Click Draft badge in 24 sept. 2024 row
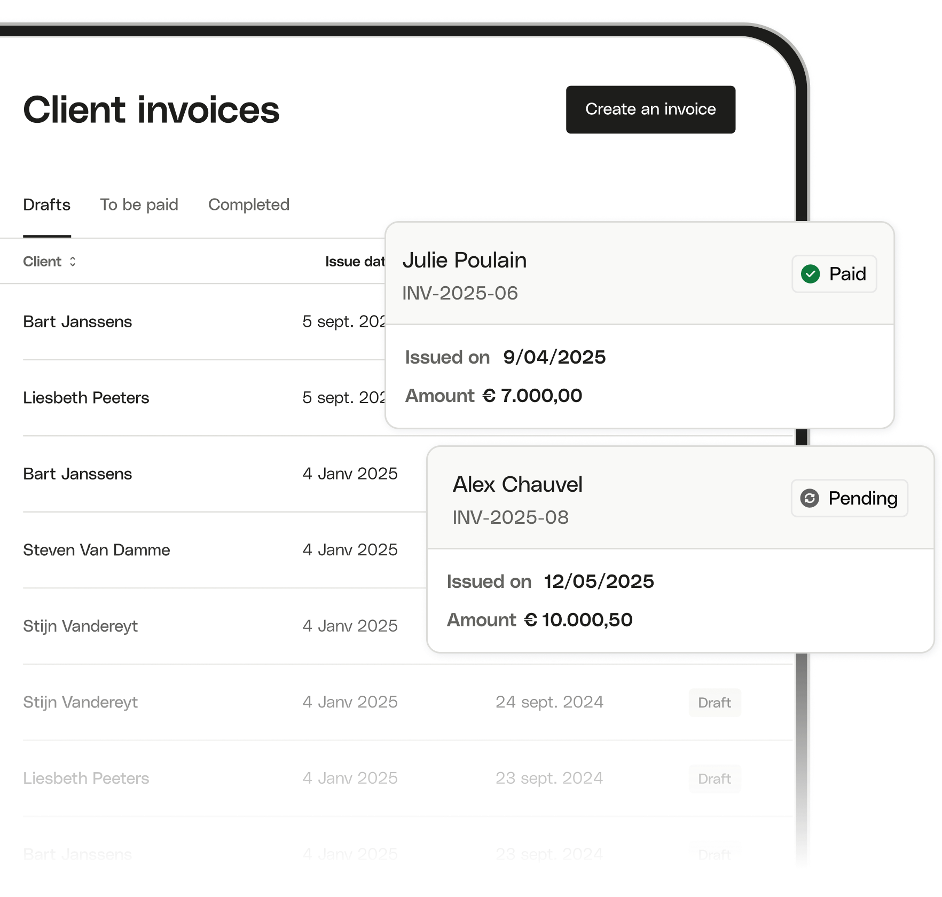 [x=715, y=703]
